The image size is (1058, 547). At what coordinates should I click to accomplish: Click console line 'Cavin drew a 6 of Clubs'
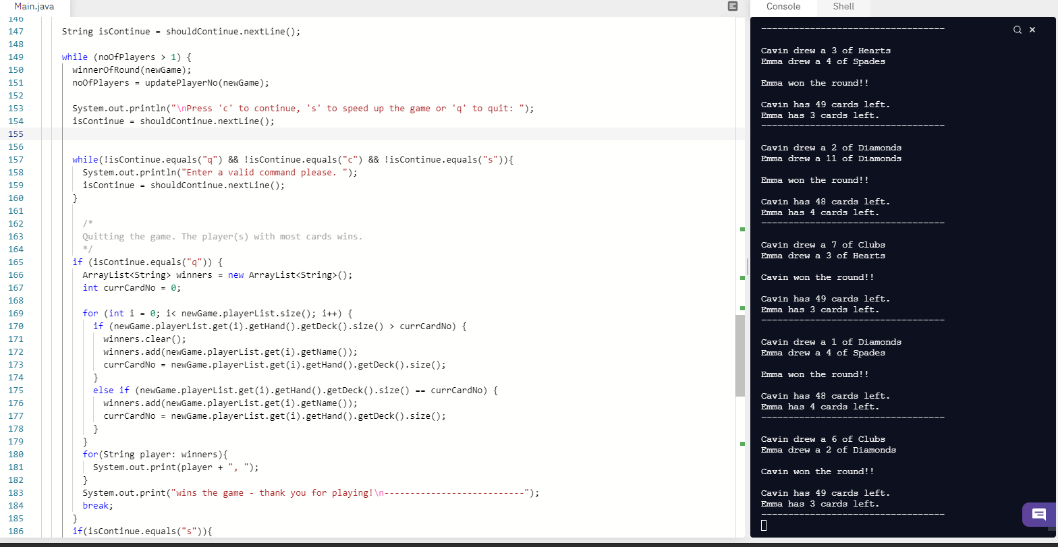coord(823,439)
